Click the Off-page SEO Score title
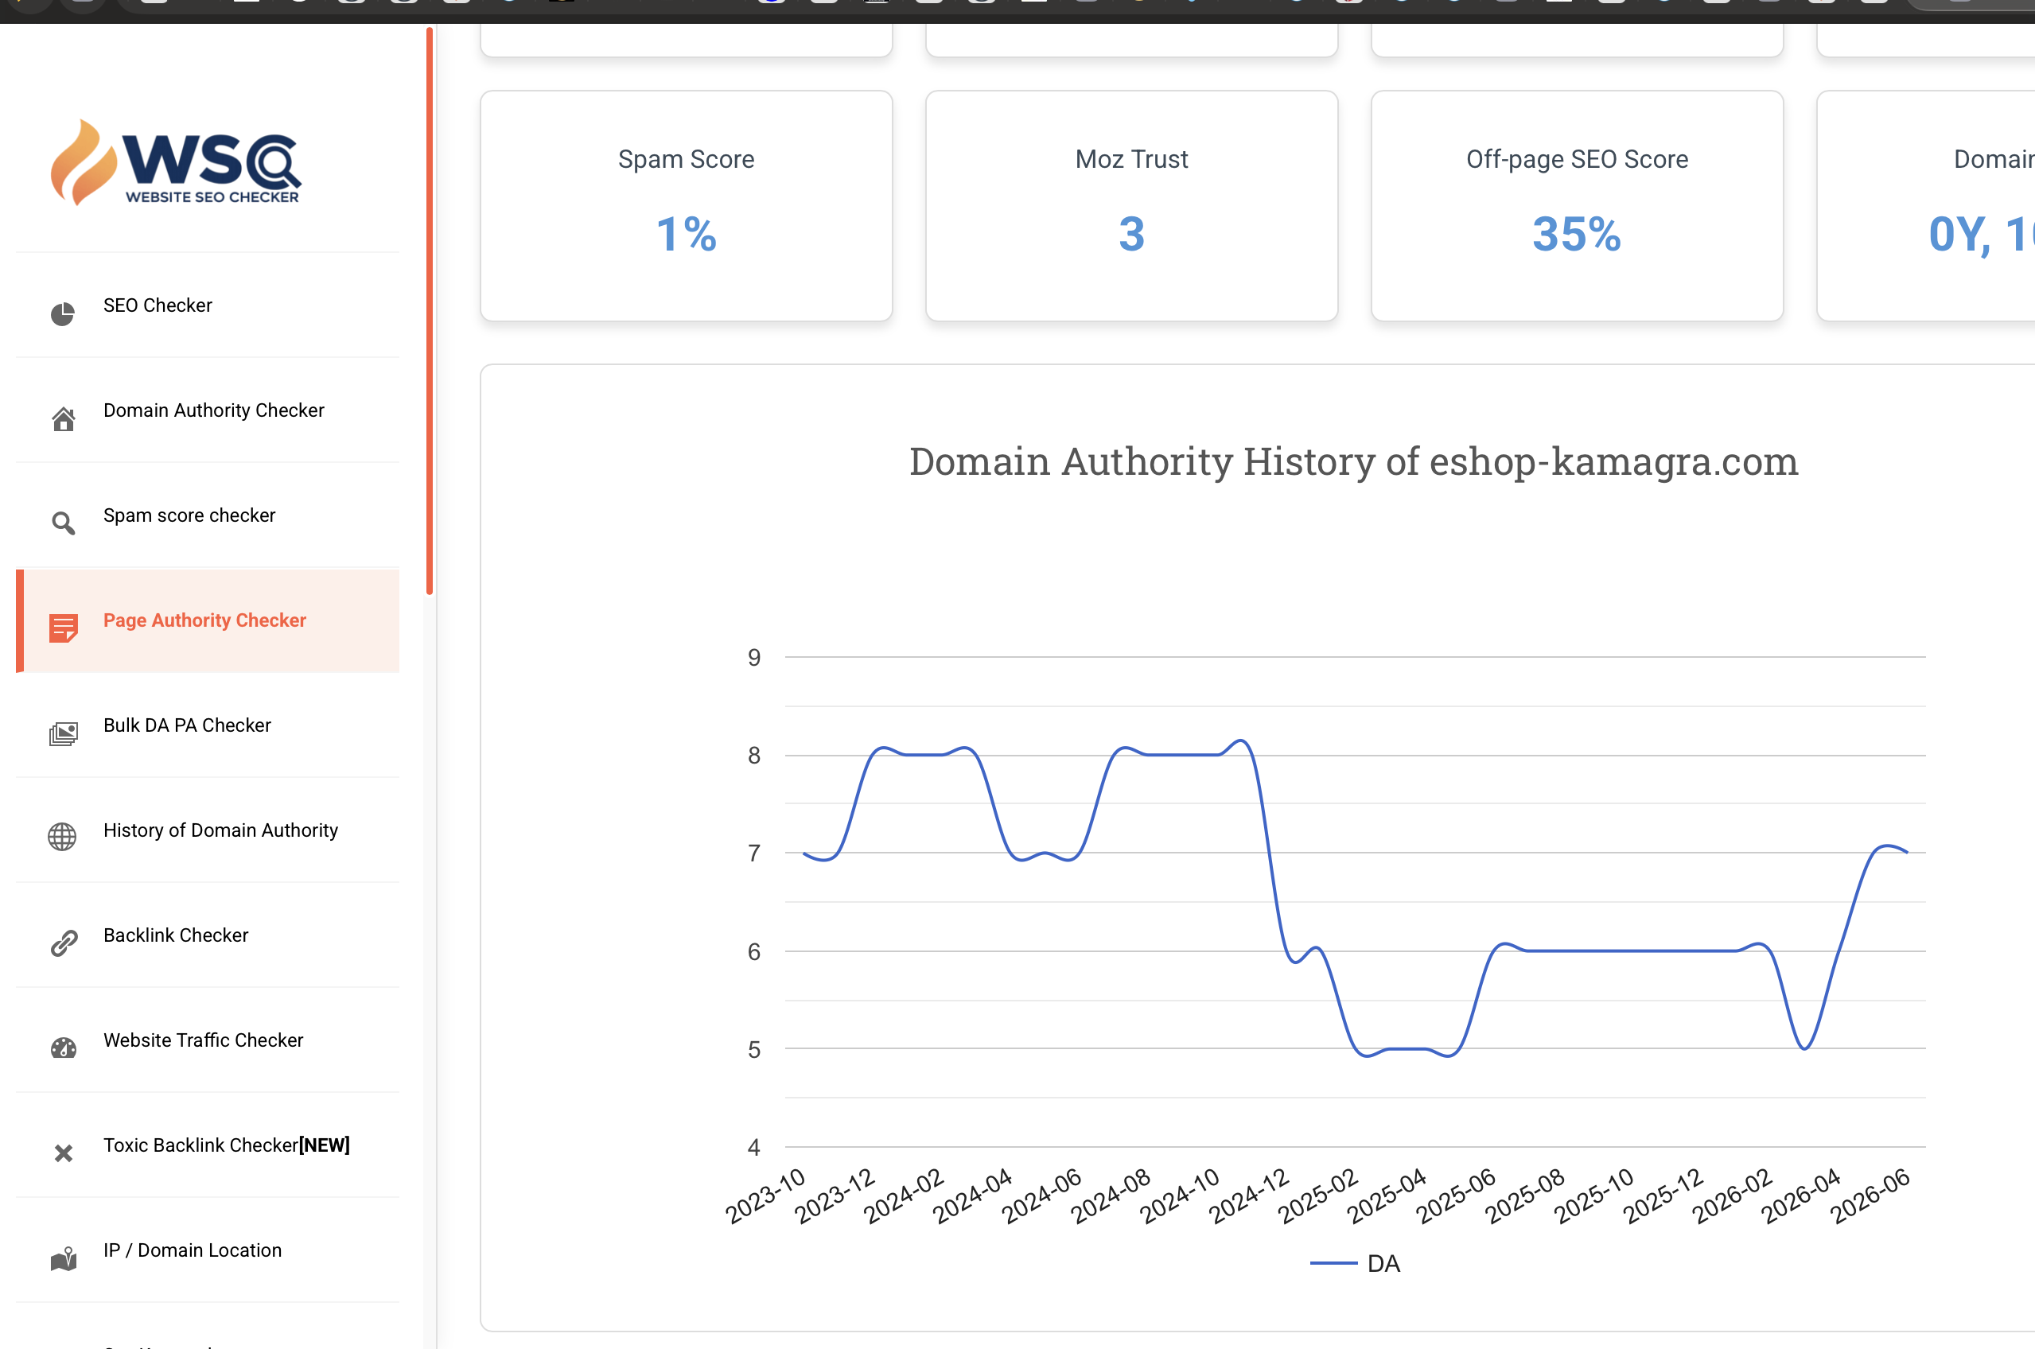 coord(1577,159)
